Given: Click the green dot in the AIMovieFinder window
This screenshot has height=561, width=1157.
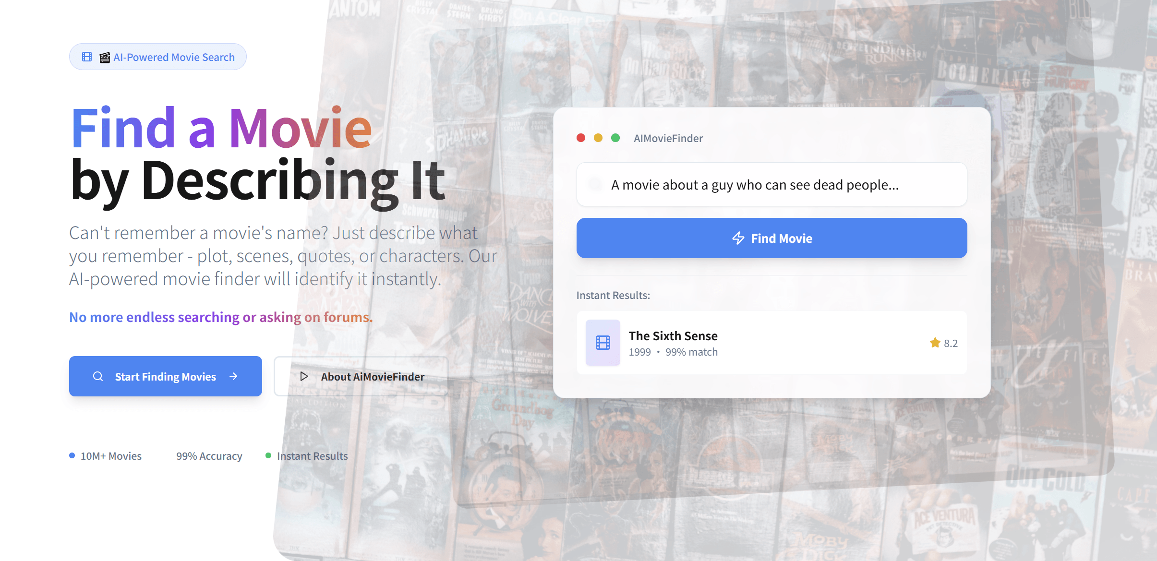Looking at the screenshot, I should (615, 138).
